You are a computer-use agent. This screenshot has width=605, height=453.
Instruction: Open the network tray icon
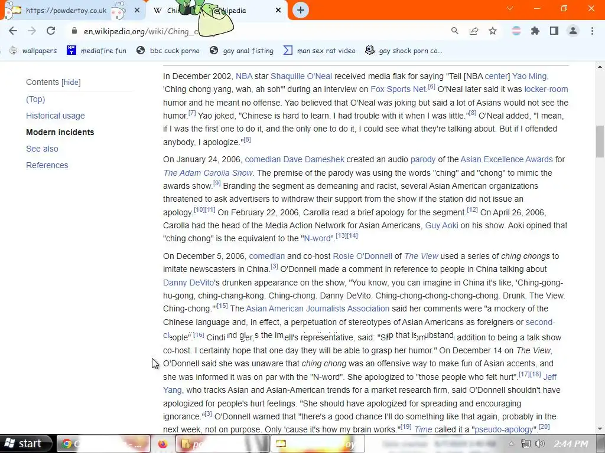[x=525, y=444]
